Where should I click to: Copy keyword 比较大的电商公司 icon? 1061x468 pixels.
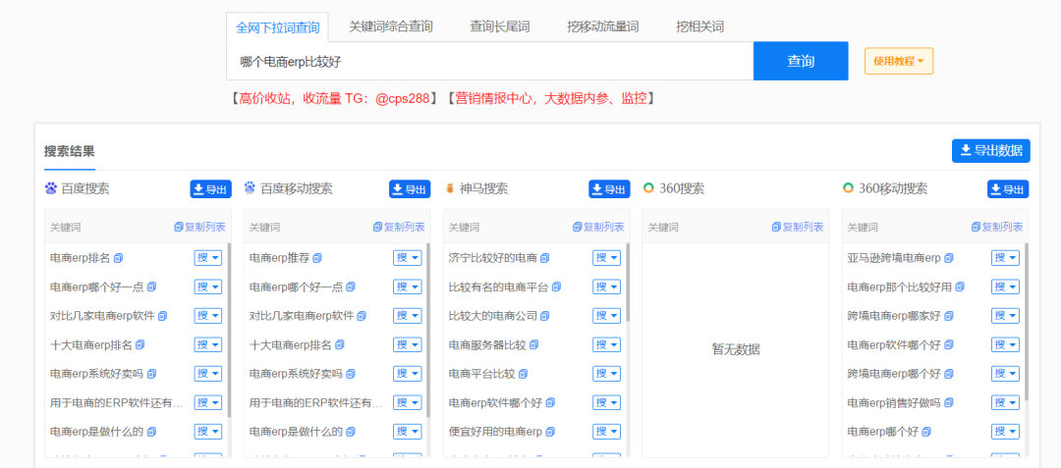tap(544, 315)
